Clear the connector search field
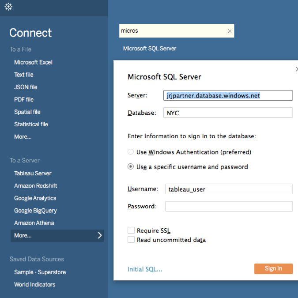298x298 pixels. pyautogui.click(x=230, y=31)
